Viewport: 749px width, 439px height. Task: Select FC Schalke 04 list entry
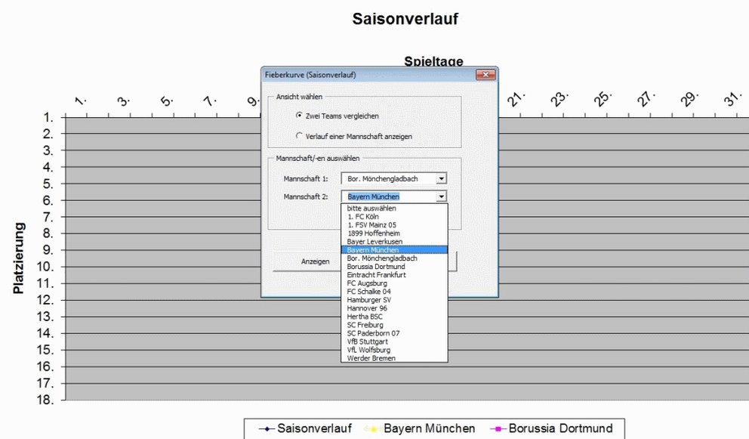394,291
